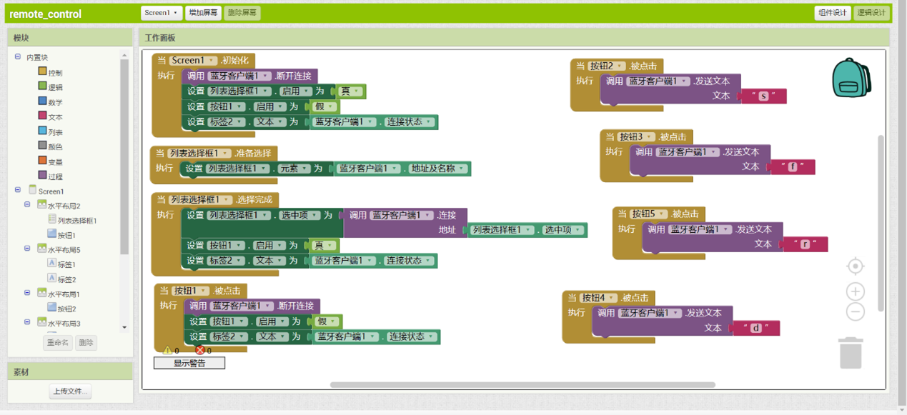
Task: Zoom out with the minus icon
Action: (x=855, y=312)
